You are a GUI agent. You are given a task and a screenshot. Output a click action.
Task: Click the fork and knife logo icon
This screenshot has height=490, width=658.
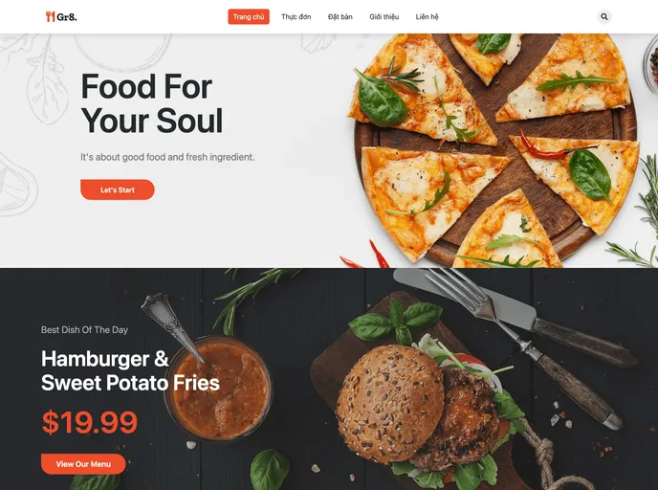(50, 17)
